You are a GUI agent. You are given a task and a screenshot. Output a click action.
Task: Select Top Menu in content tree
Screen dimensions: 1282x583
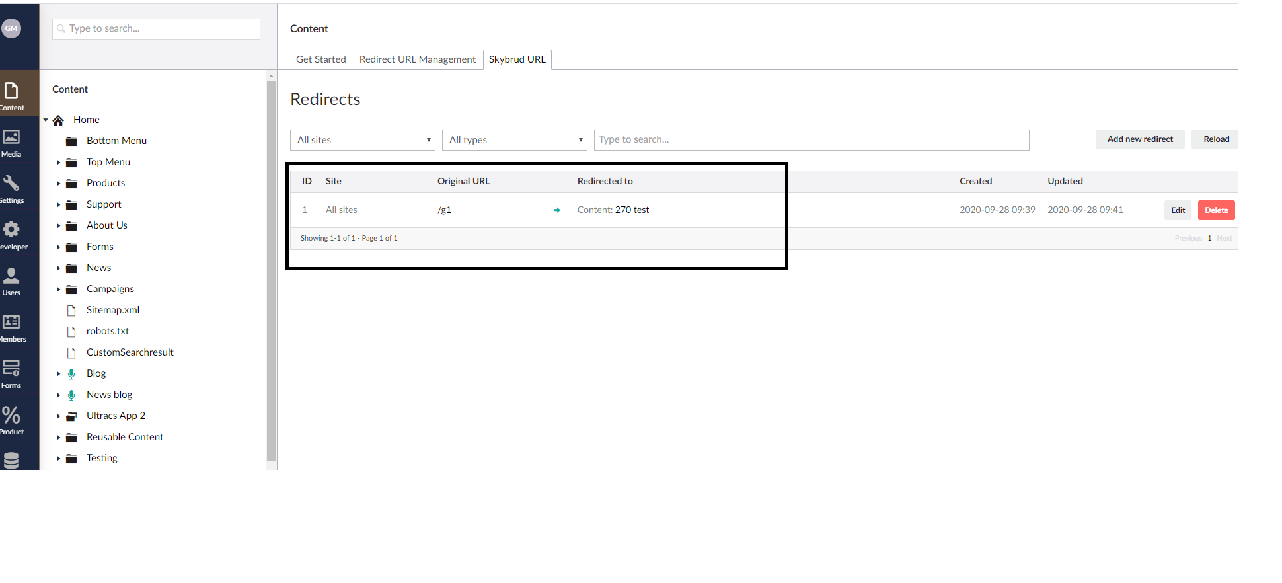coord(108,163)
